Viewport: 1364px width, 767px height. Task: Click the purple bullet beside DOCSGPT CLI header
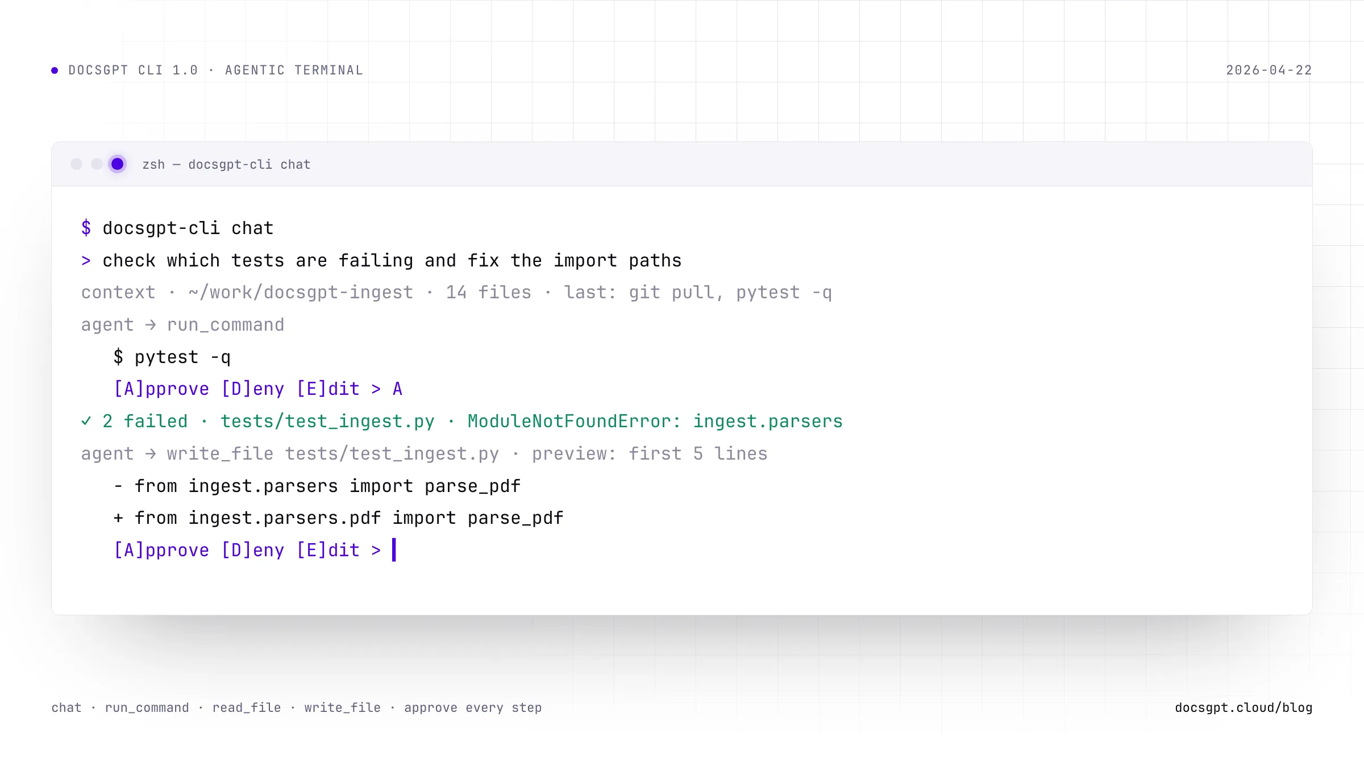pyautogui.click(x=55, y=70)
